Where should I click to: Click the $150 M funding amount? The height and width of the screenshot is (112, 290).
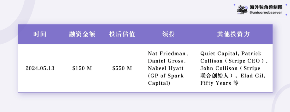82,68
